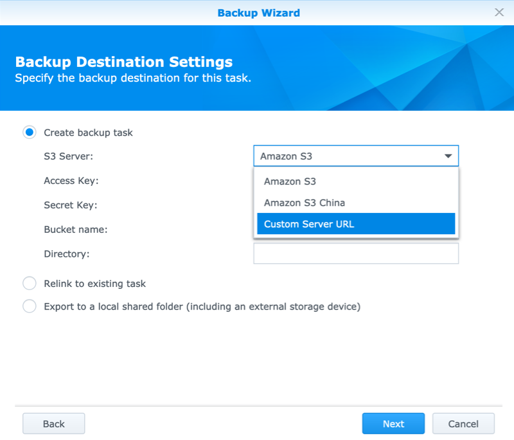Cancel the backup wizard

[x=463, y=424]
